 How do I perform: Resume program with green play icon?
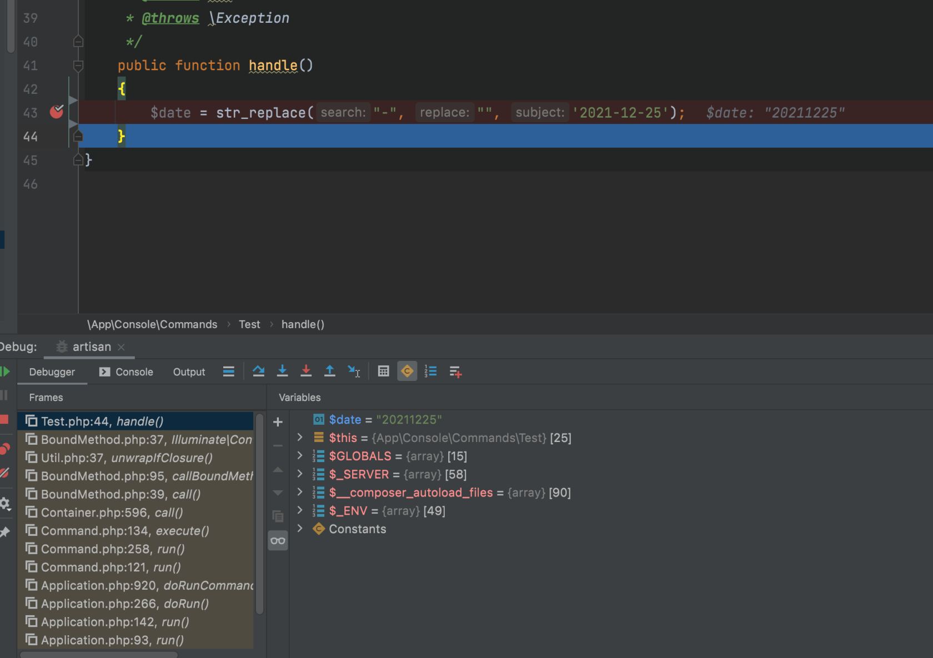click(x=5, y=371)
